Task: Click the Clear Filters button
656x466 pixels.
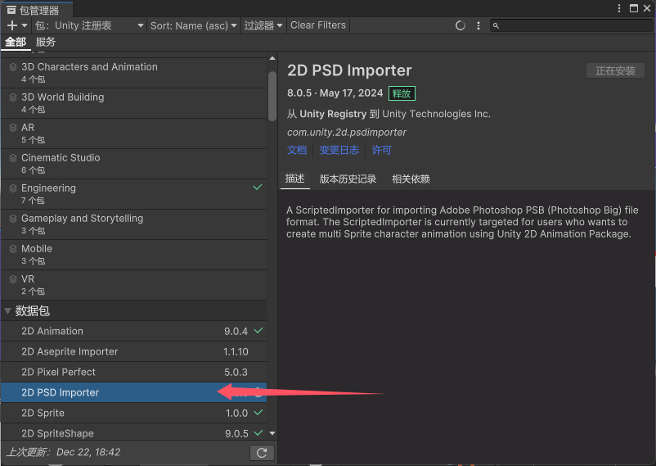Action: point(318,25)
